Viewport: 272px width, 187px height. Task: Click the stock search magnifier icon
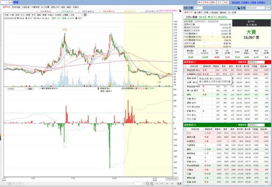point(9,2)
